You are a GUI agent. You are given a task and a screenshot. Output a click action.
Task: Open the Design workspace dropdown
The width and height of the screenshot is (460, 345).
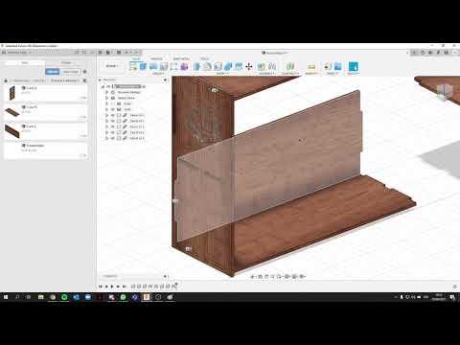pyautogui.click(x=112, y=66)
